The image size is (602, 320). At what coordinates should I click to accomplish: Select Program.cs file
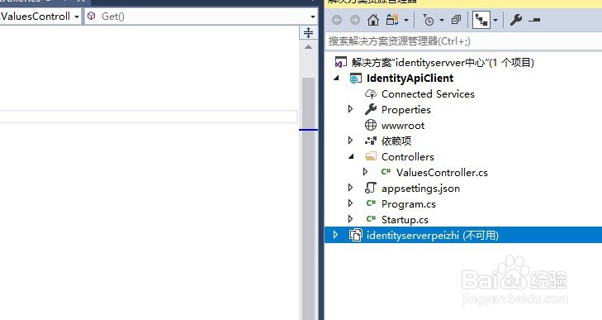409,204
